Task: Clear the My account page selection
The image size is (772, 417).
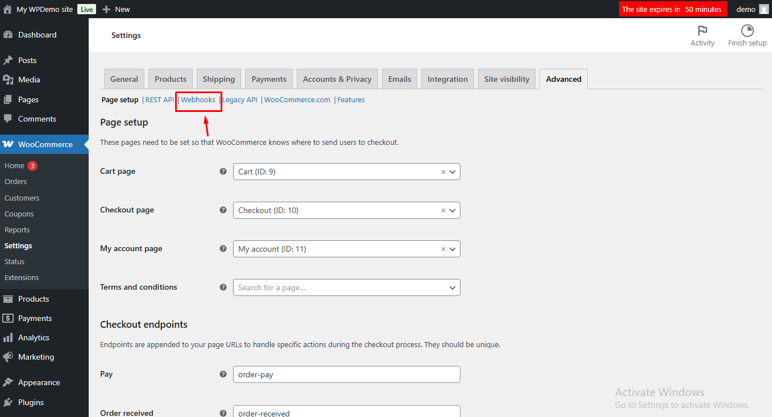Action: 443,249
